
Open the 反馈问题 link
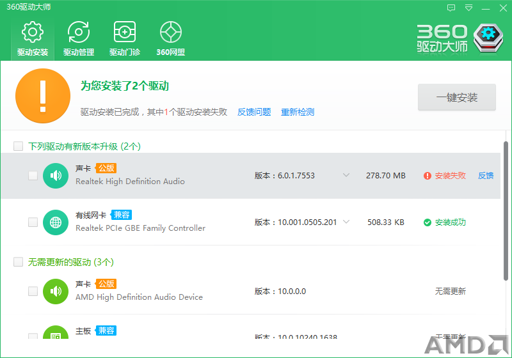click(x=254, y=112)
